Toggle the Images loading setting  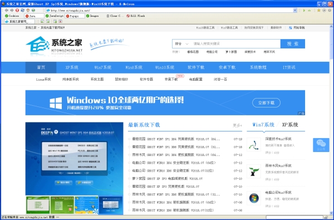pyautogui.click(x=92, y=16)
